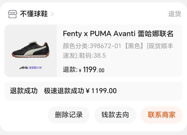Open the PUMA sneaker product thumbnail
The width and height of the screenshot is (187, 135).
(31, 51)
